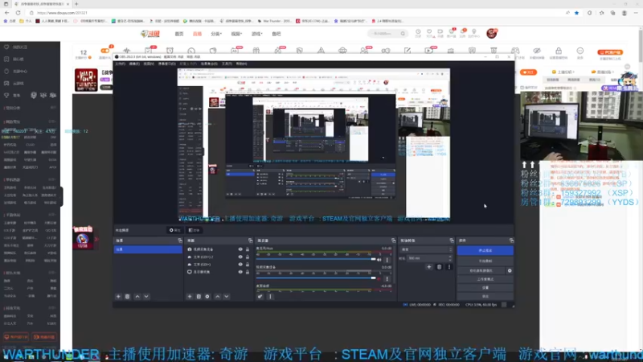Click Start Recording in OBS Controls

(x=485, y=261)
